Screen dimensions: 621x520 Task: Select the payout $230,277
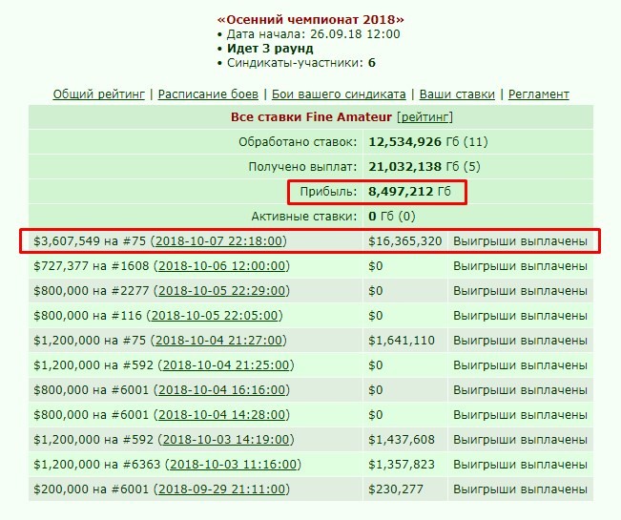click(396, 489)
